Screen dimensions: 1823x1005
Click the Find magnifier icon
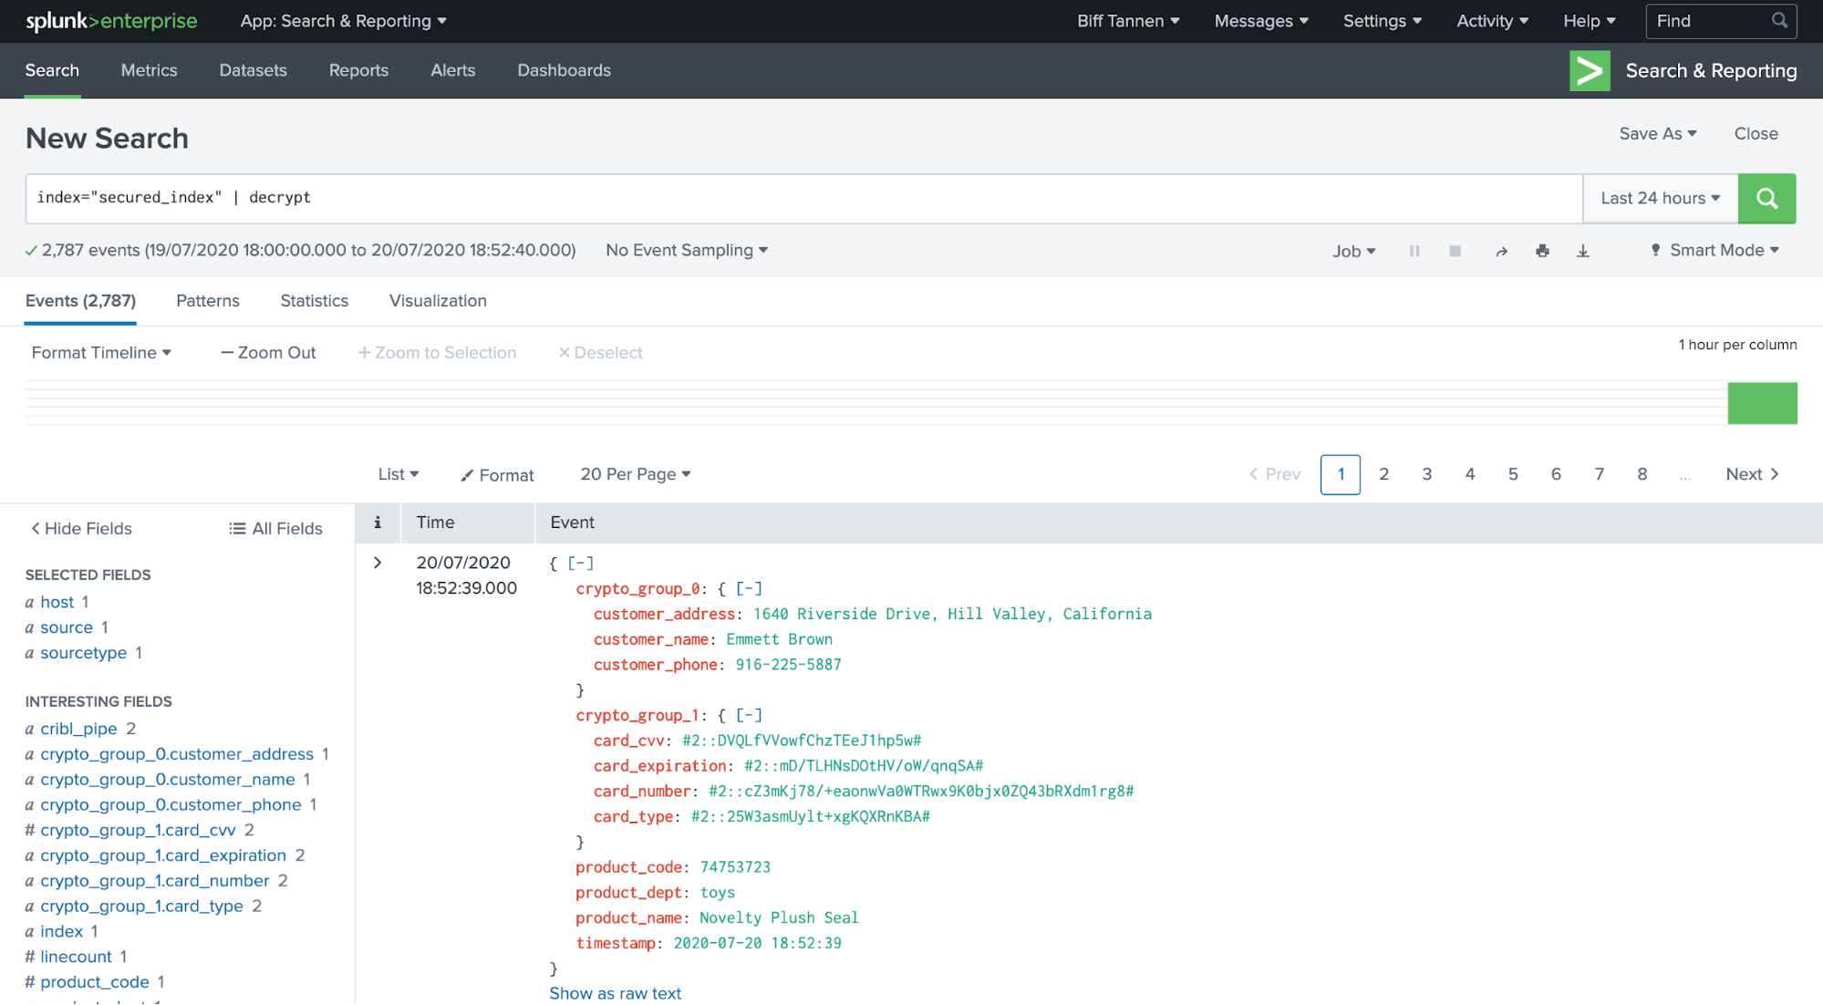click(1779, 20)
